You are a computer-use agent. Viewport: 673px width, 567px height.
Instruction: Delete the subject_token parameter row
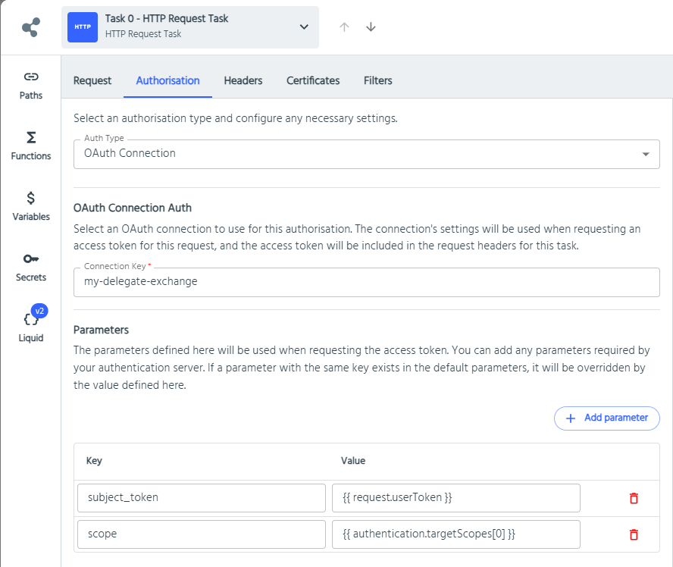point(634,498)
